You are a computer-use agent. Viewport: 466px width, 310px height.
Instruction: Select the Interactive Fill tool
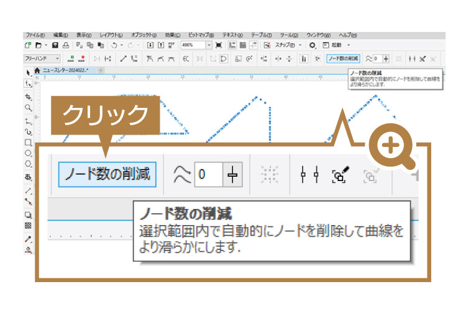coord(28,250)
